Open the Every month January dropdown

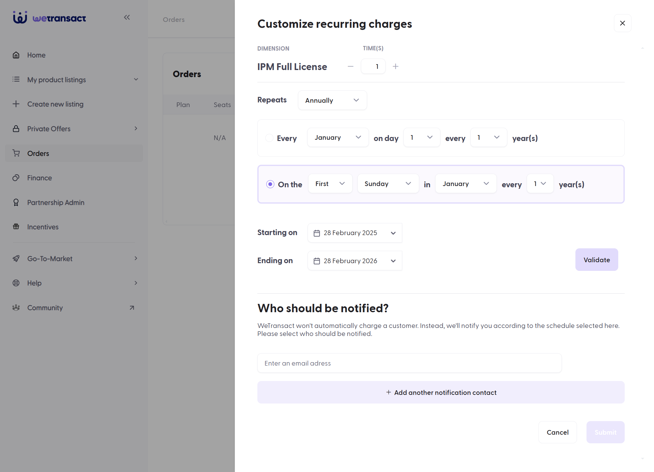click(x=338, y=137)
